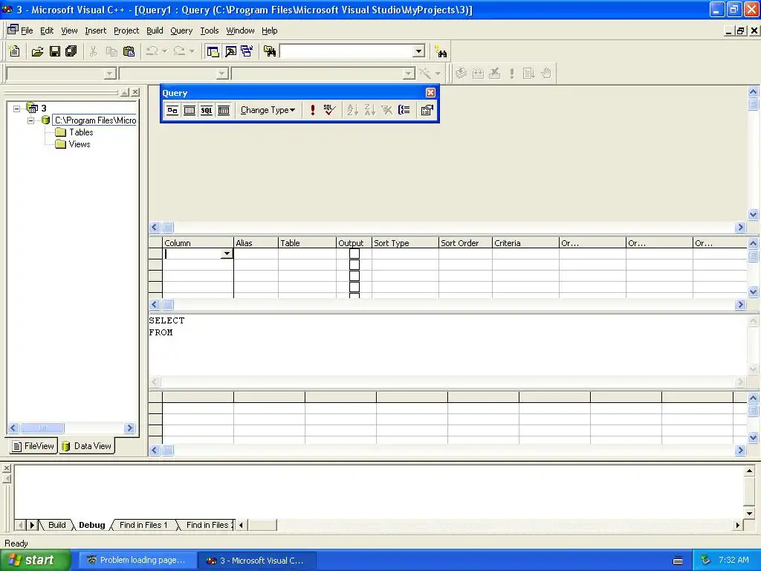This screenshot has width=761, height=571.
Task: Show the Diagram pane
Action: click(172, 110)
